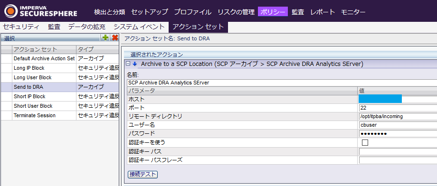Switch to the データの拡充 tab
The image size is (437, 186).
click(x=86, y=27)
